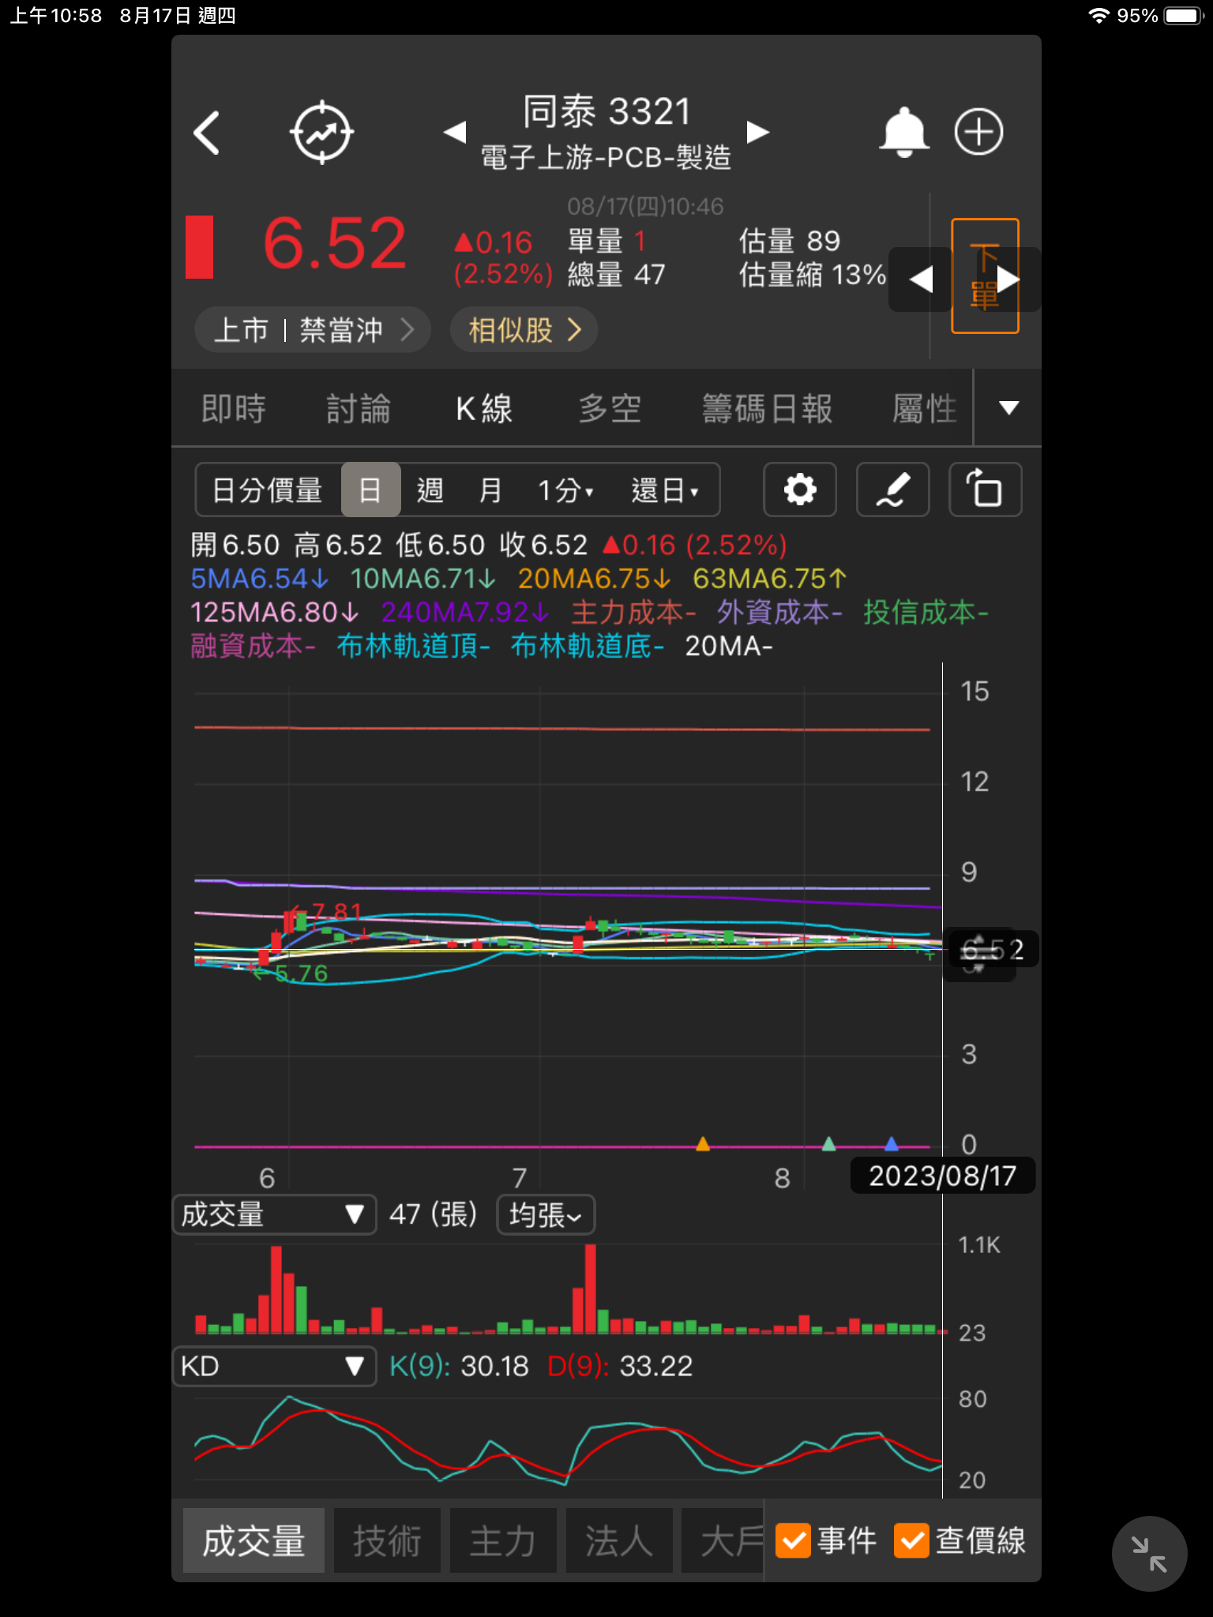Tap the 相似股 button
The image size is (1213, 1617).
coord(524,330)
